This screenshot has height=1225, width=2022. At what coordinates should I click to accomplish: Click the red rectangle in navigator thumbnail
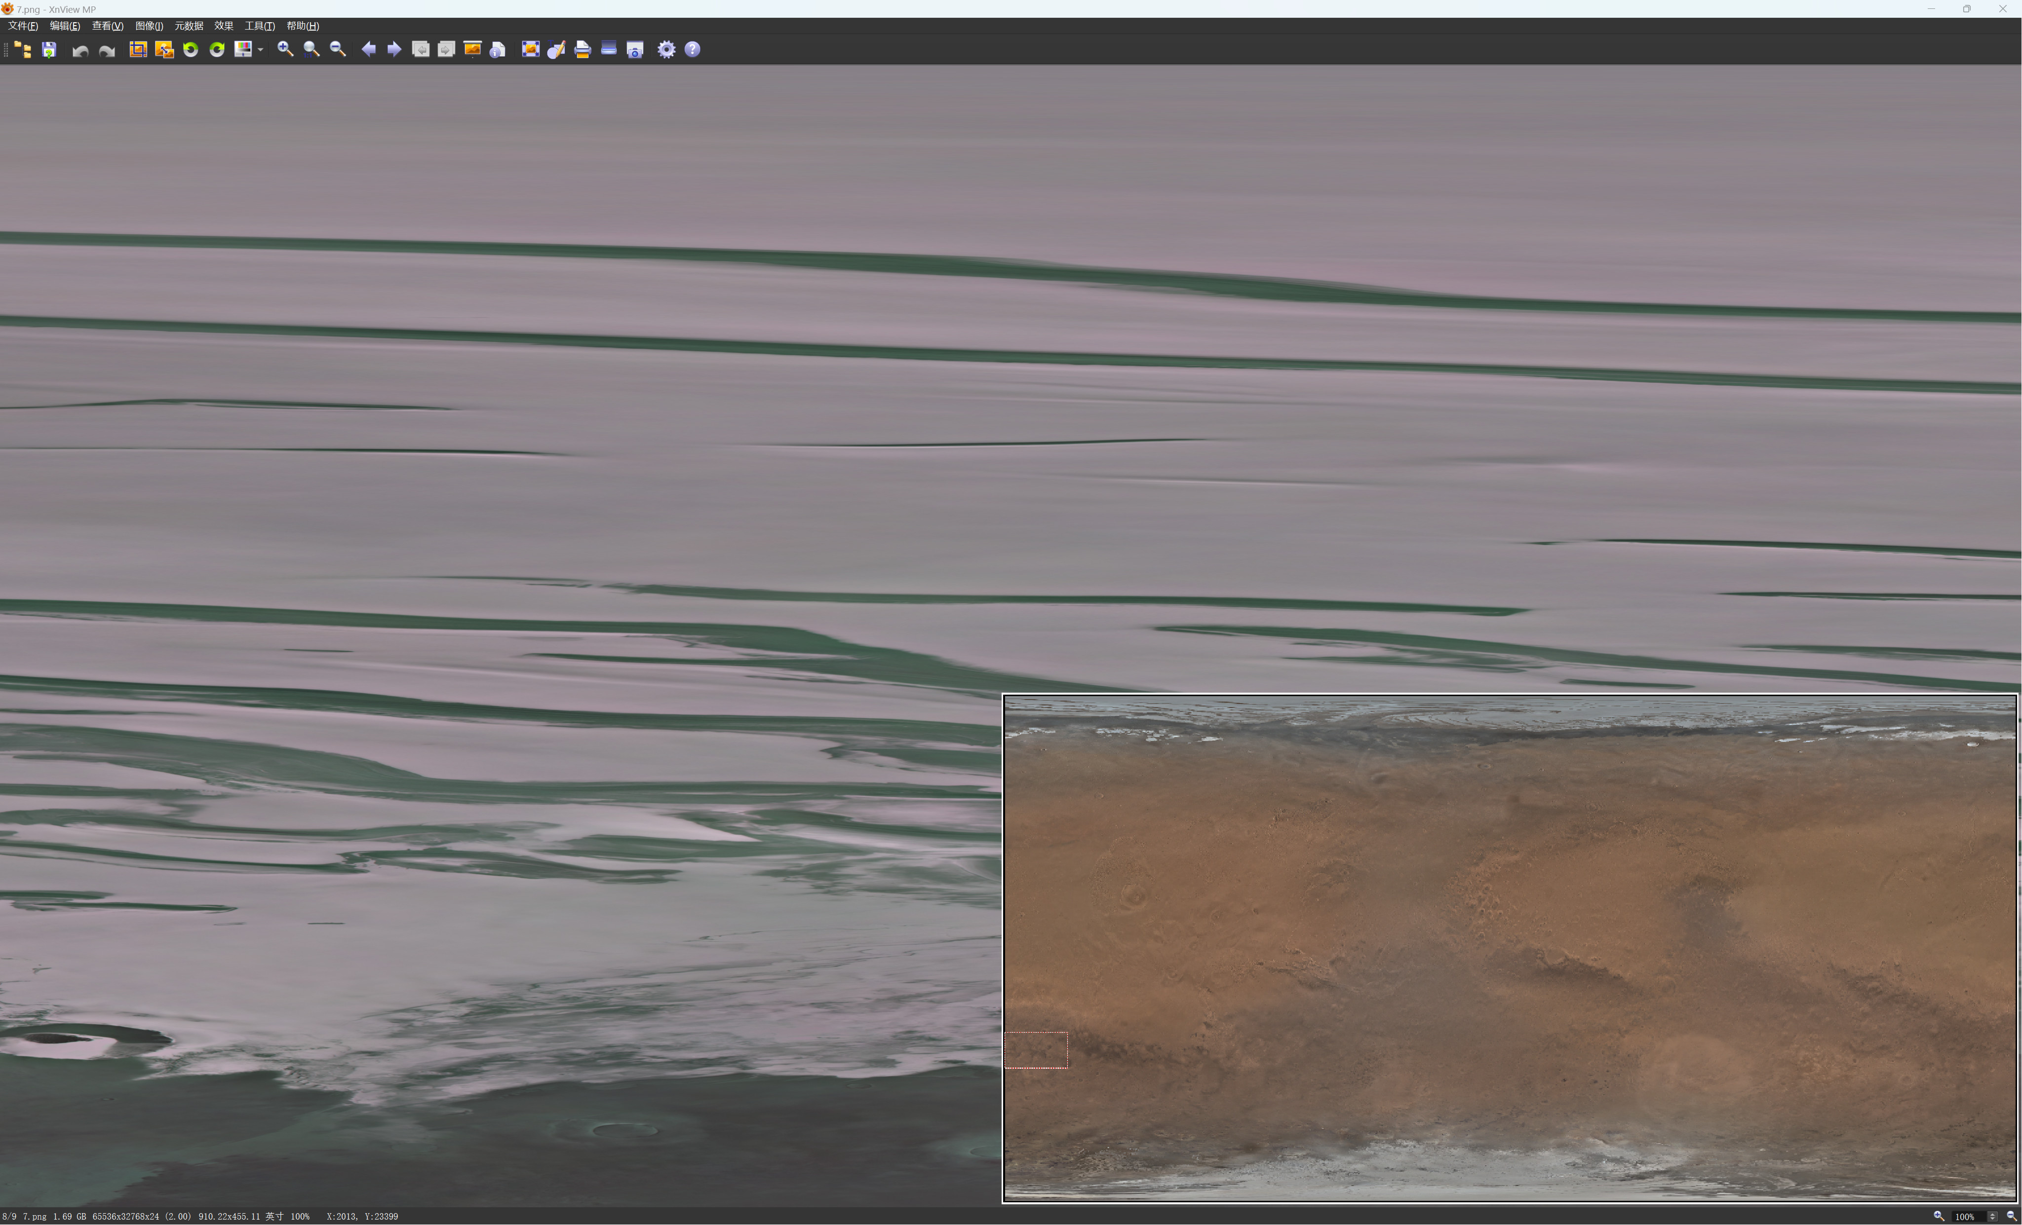1036,1050
